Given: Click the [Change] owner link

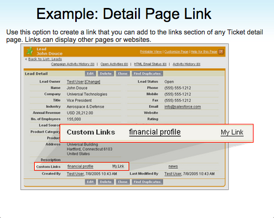Looking at the screenshot, I should [92, 82].
